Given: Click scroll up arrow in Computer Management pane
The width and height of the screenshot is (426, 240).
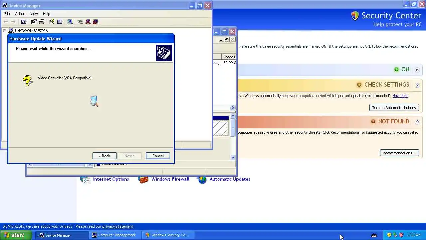Looking at the screenshot, I should pyautogui.click(x=233, y=116).
